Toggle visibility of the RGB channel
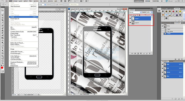The height and width of the screenshot is (101, 185). click(162, 64)
